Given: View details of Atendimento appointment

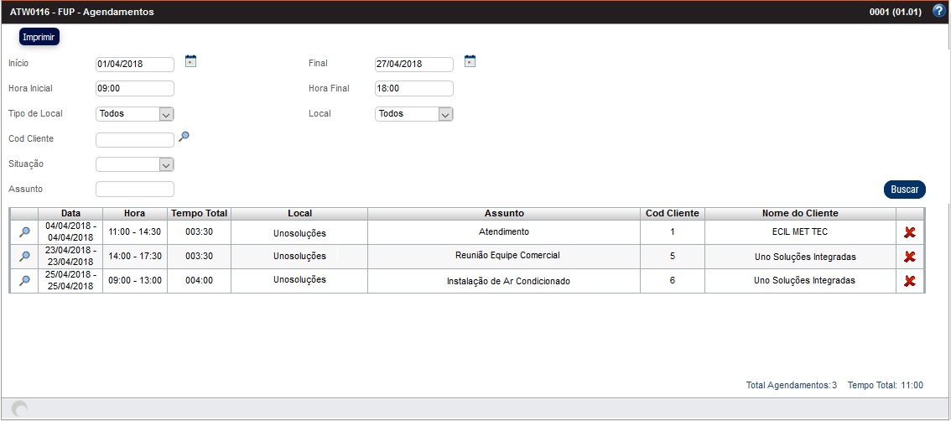Looking at the screenshot, I should point(24,232).
